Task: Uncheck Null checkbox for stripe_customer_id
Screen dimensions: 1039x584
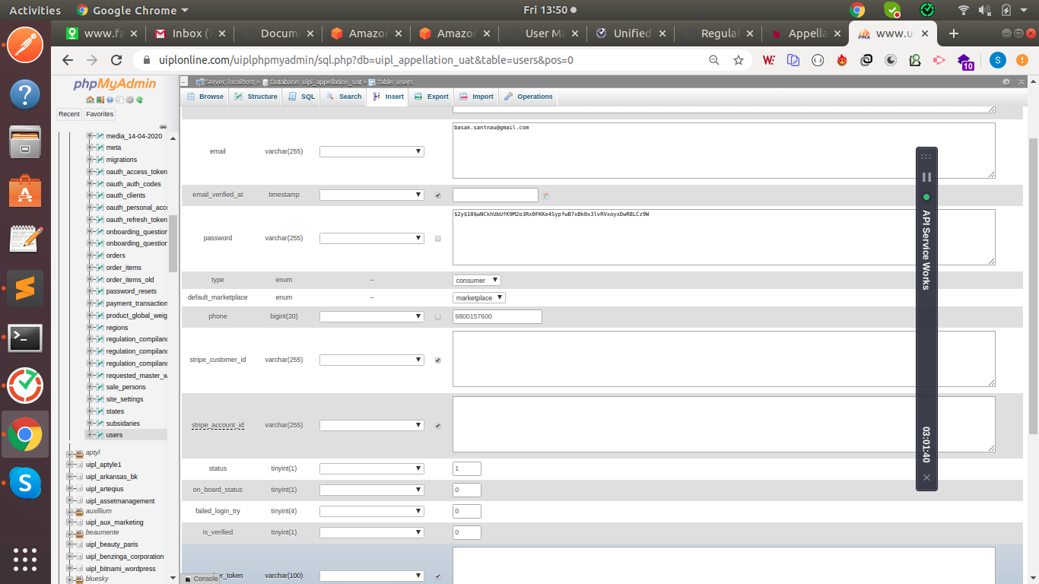Action: (437, 360)
